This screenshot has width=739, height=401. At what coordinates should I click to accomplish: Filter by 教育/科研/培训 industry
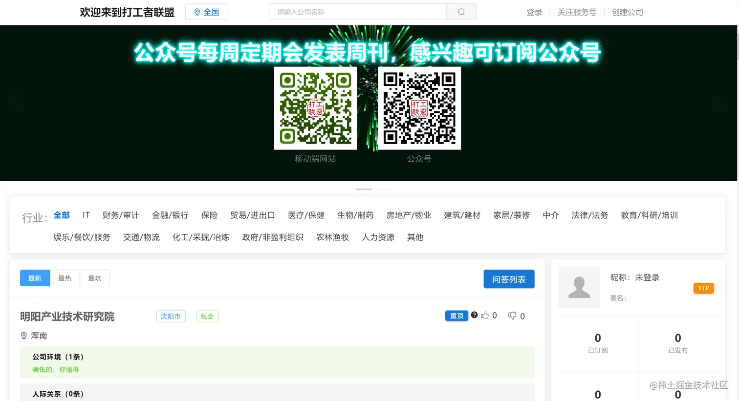point(650,215)
